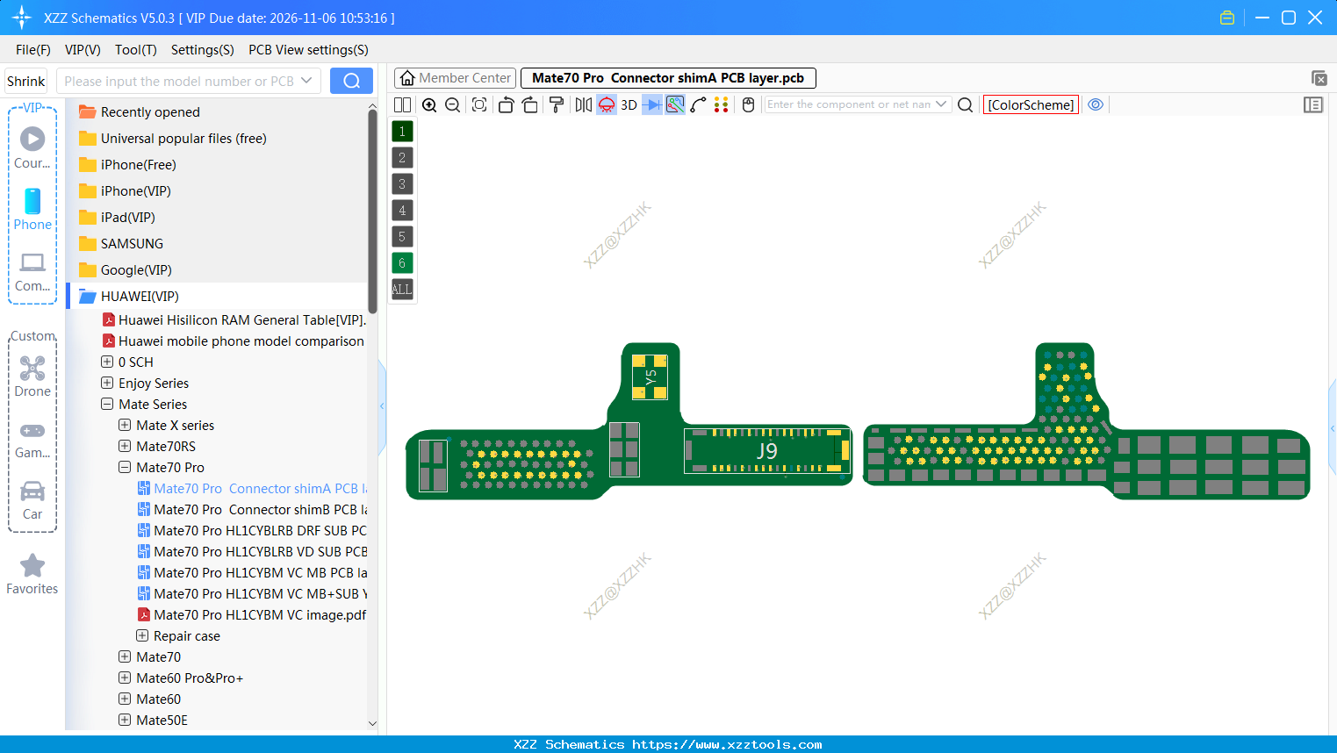Open Favorites

[32, 575]
